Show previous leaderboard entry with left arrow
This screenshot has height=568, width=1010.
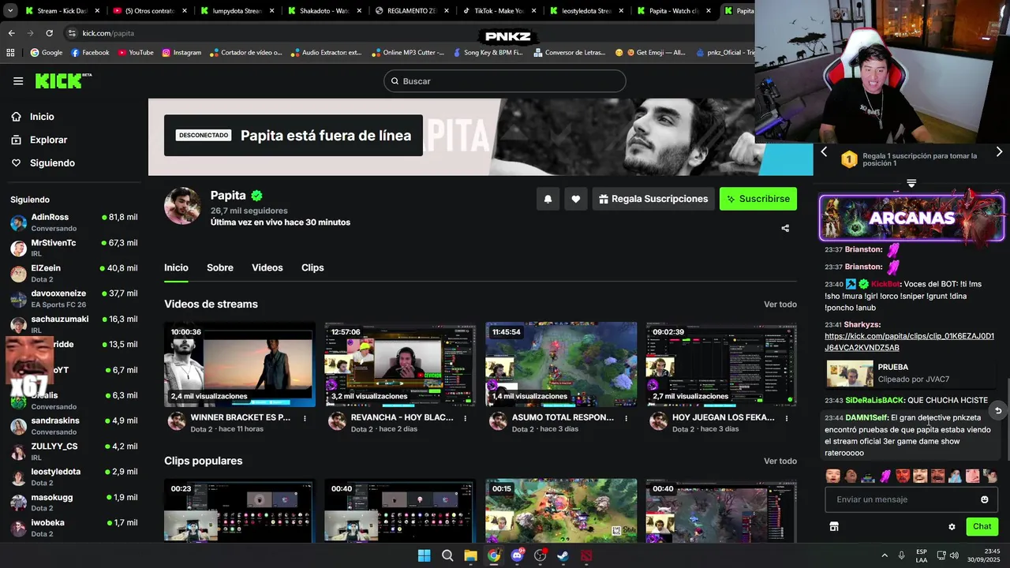click(824, 151)
